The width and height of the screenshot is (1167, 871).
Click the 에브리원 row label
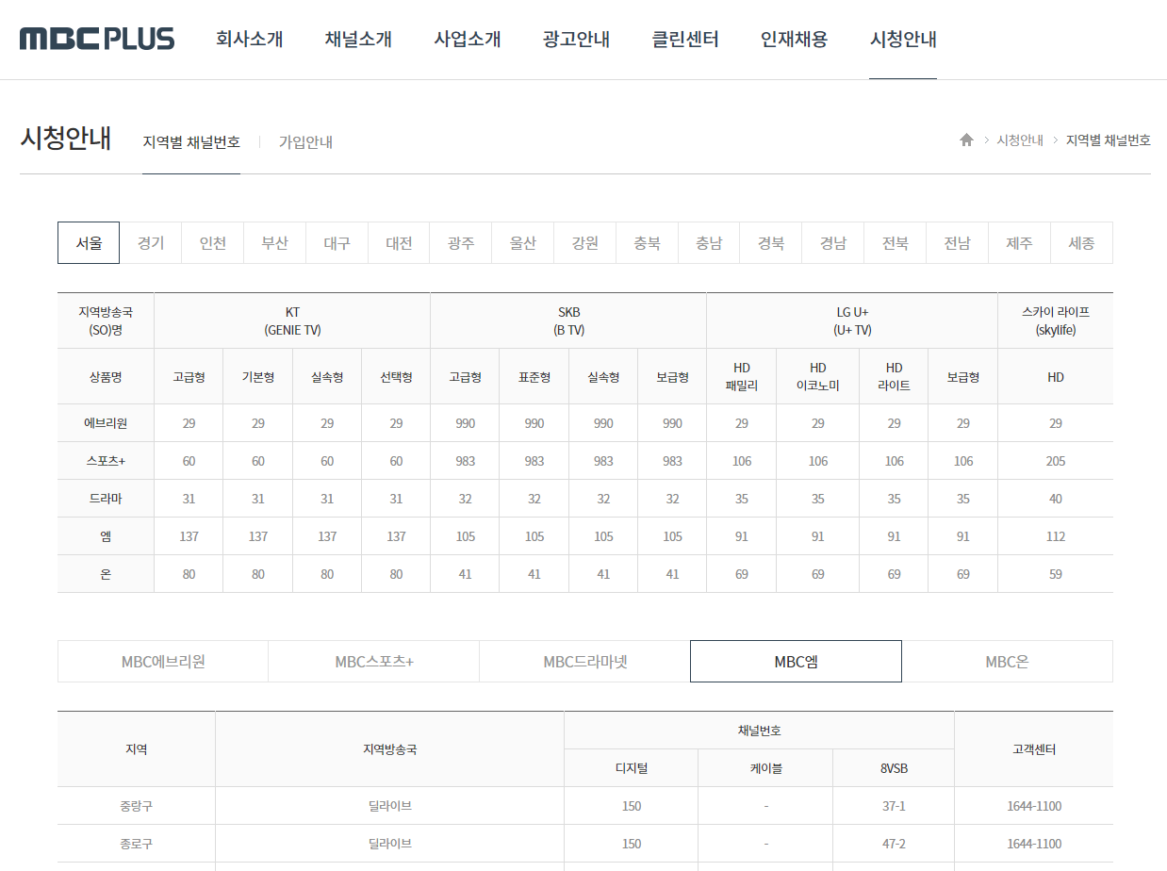106,423
